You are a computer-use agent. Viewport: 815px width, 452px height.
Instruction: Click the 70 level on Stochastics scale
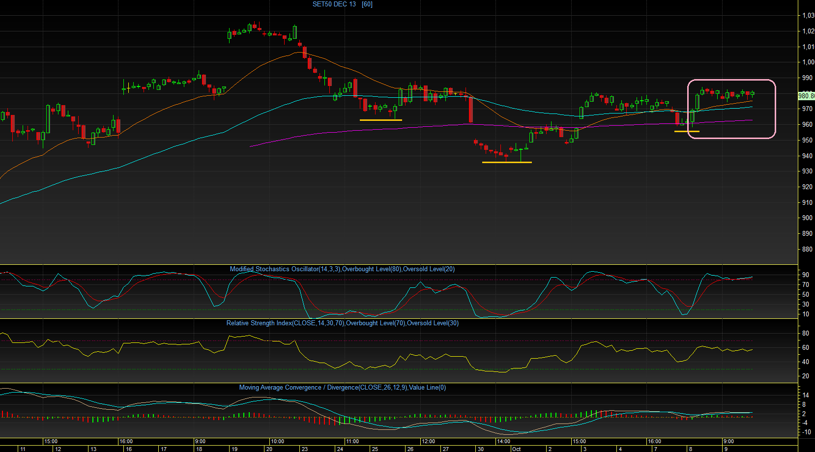(806, 284)
